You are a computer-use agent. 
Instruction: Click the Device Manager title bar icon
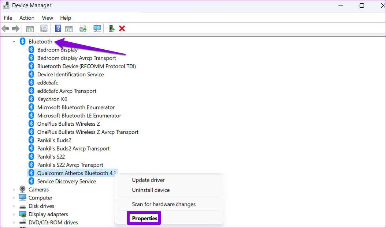click(x=6, y=5)
